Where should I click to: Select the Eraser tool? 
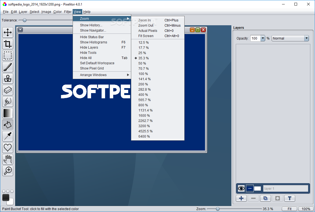pos(8,90)
